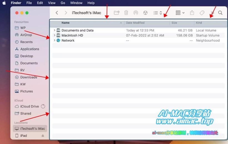Open the Finder menu
Screen dimensions: 228x144
pyautogui.click(x=16, y=3)
